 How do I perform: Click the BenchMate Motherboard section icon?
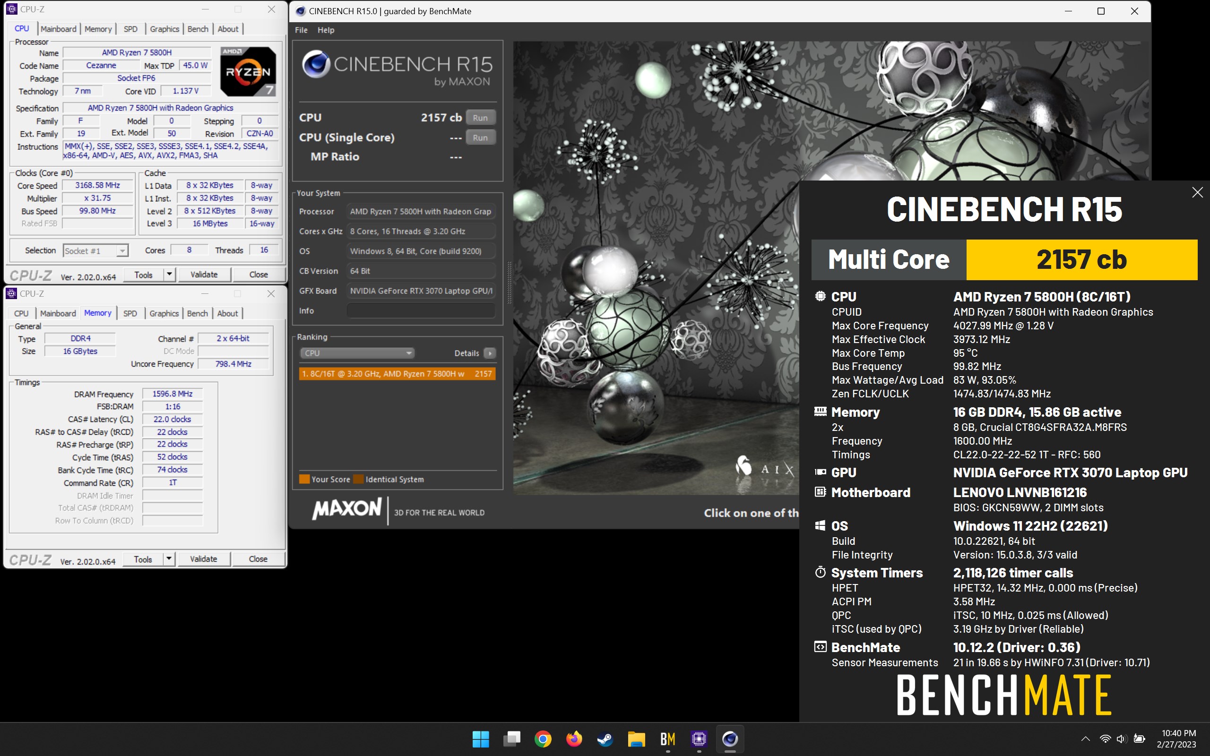coord(820,492)
